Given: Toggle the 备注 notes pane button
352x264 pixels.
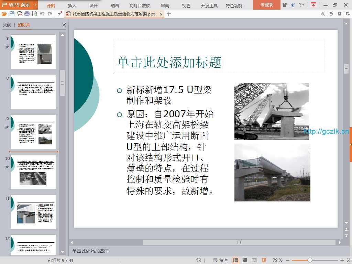Looking at the screenshot, I should pyautogui.click(x=220, y=260).
